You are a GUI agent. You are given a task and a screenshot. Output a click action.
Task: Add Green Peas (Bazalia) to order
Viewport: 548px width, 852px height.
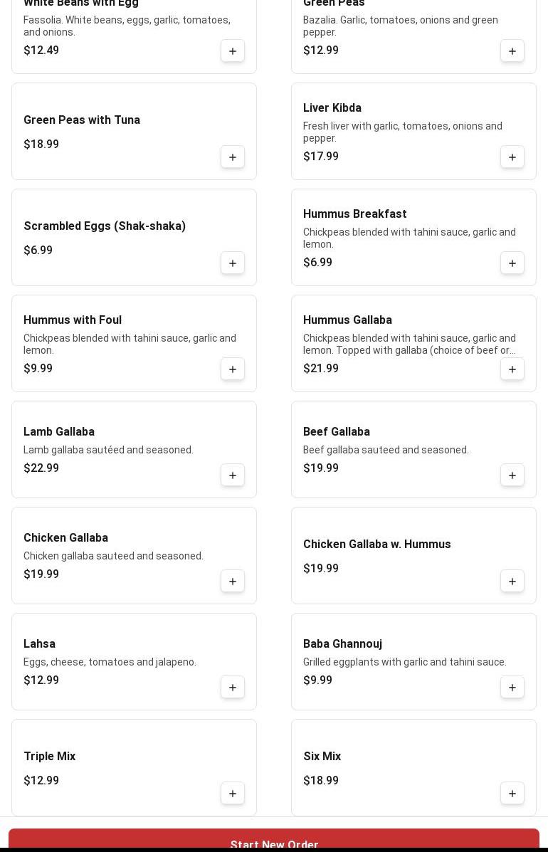(x=512, y=51)
